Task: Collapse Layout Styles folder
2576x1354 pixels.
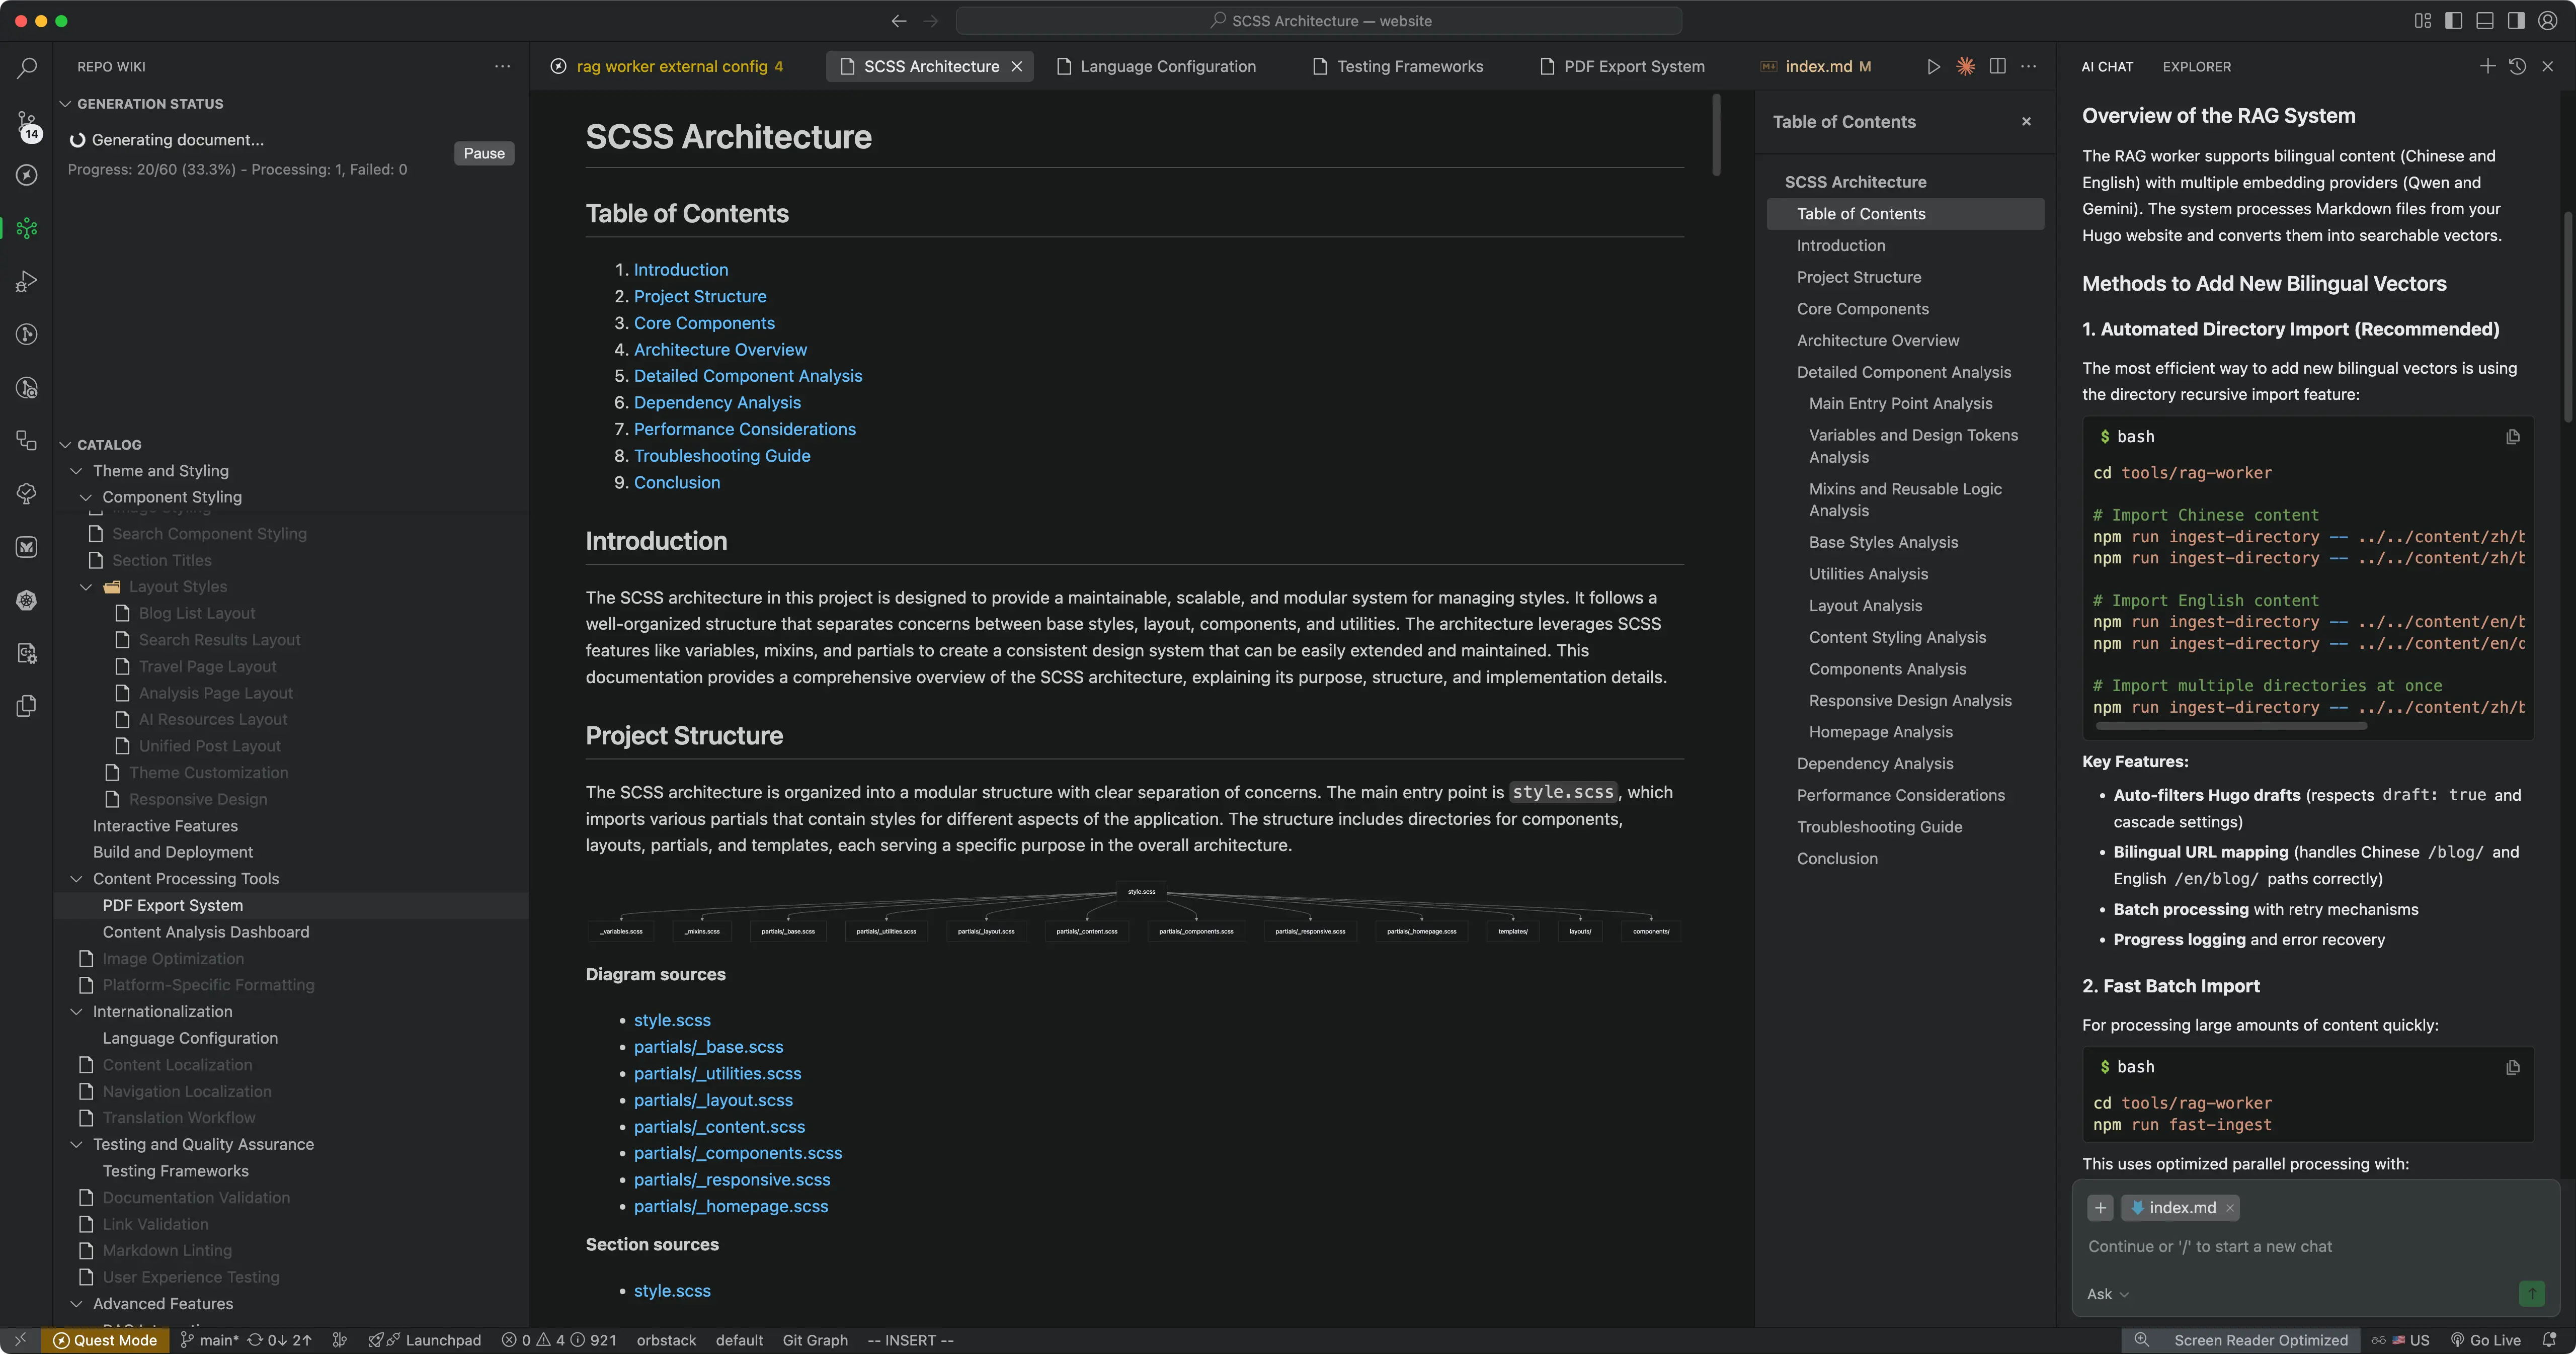Action: click(x=86, y=587)
